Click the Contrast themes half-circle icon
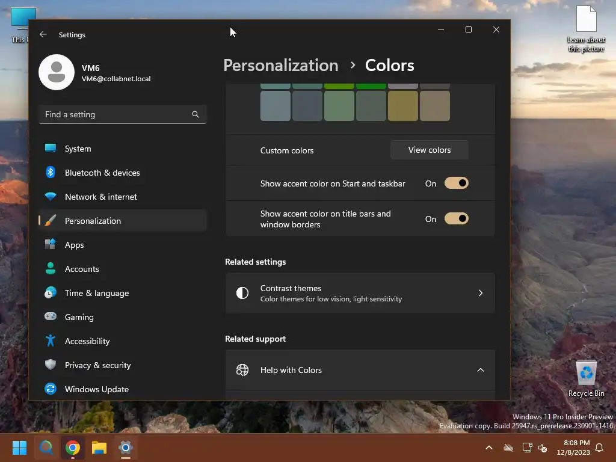The height and width of the screenshot is (462, 616). 242,293
